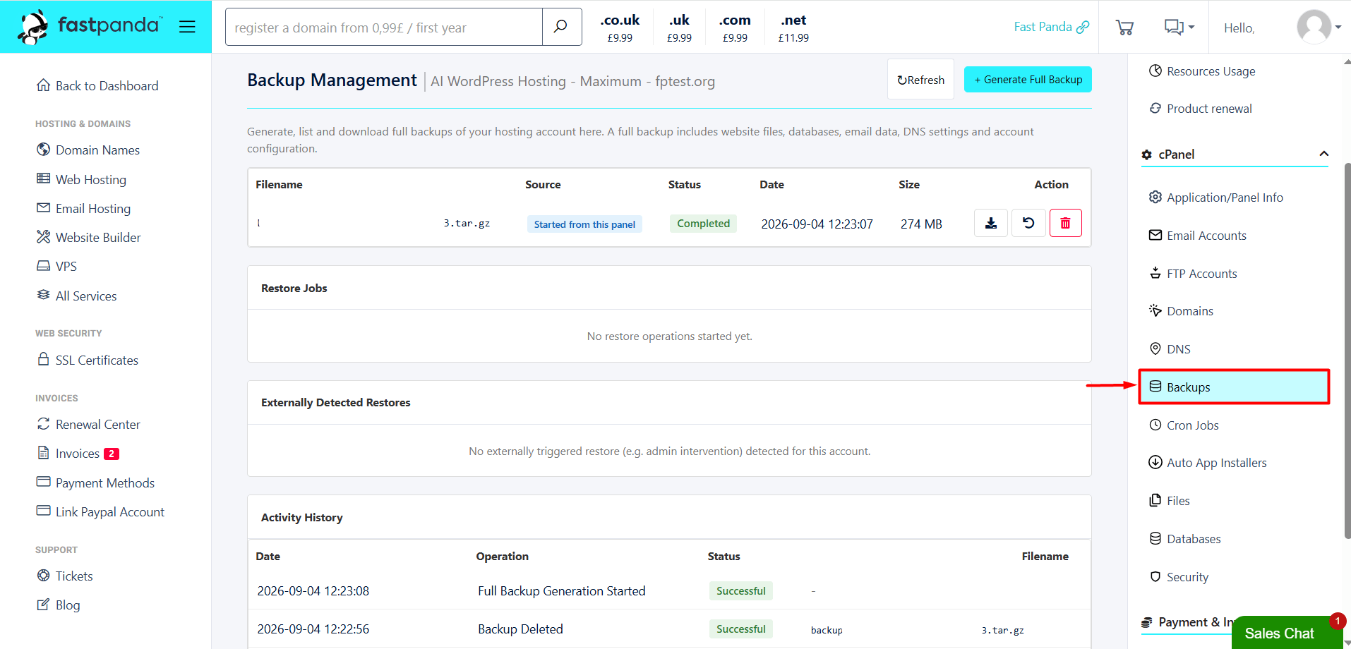The width and height of the screenshot is (1351, 649).
Task: Open FTP Accounts in cPanel menu
Action: pos(1193,273)
